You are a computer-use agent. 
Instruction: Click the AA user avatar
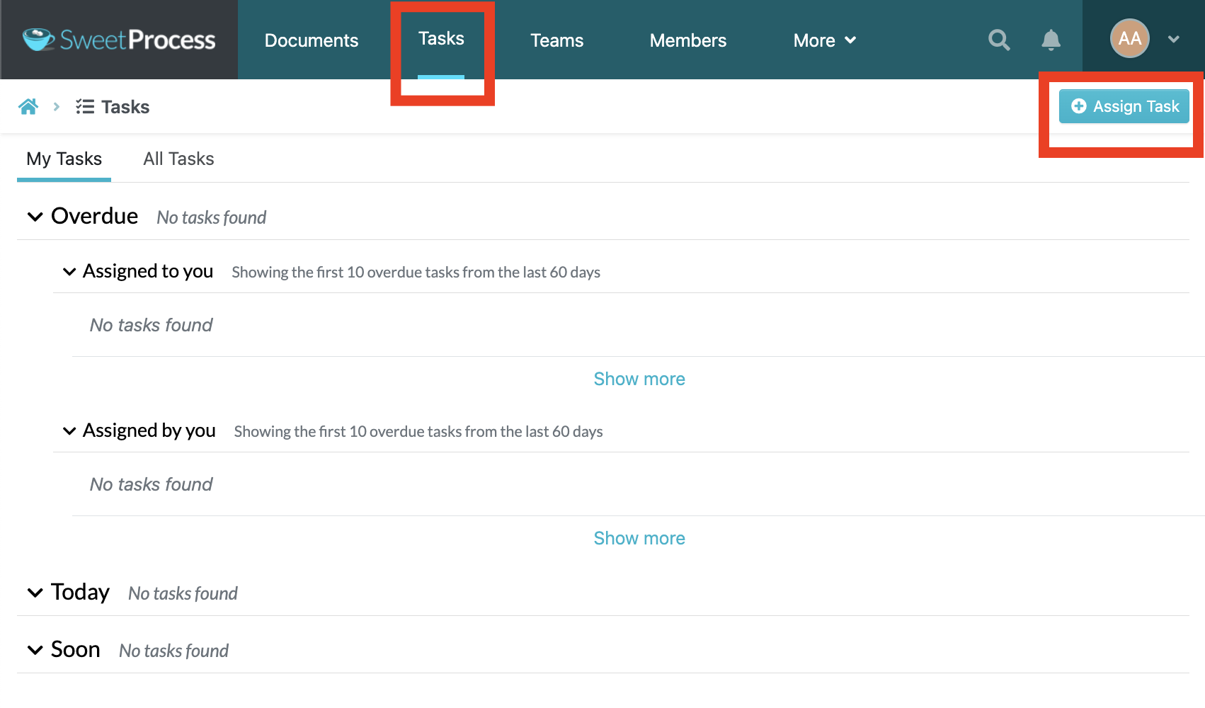coord(1129,39)
